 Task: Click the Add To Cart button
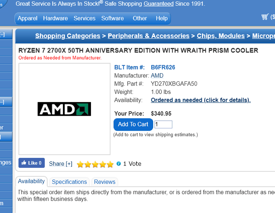point(133,124)
